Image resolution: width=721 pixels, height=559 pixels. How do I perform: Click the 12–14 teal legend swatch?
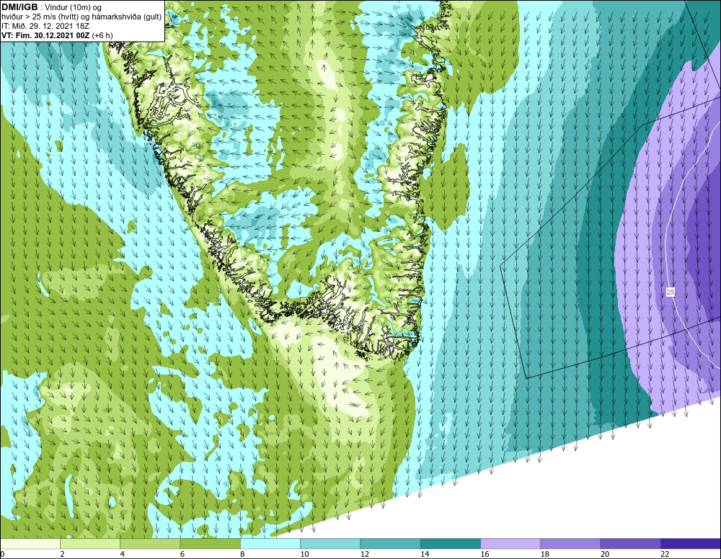tap(390, 544)
